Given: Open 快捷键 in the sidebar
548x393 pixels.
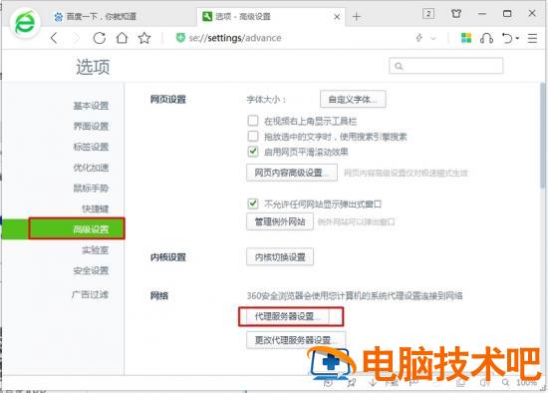Looking at the screenshot, I should 95,208.
